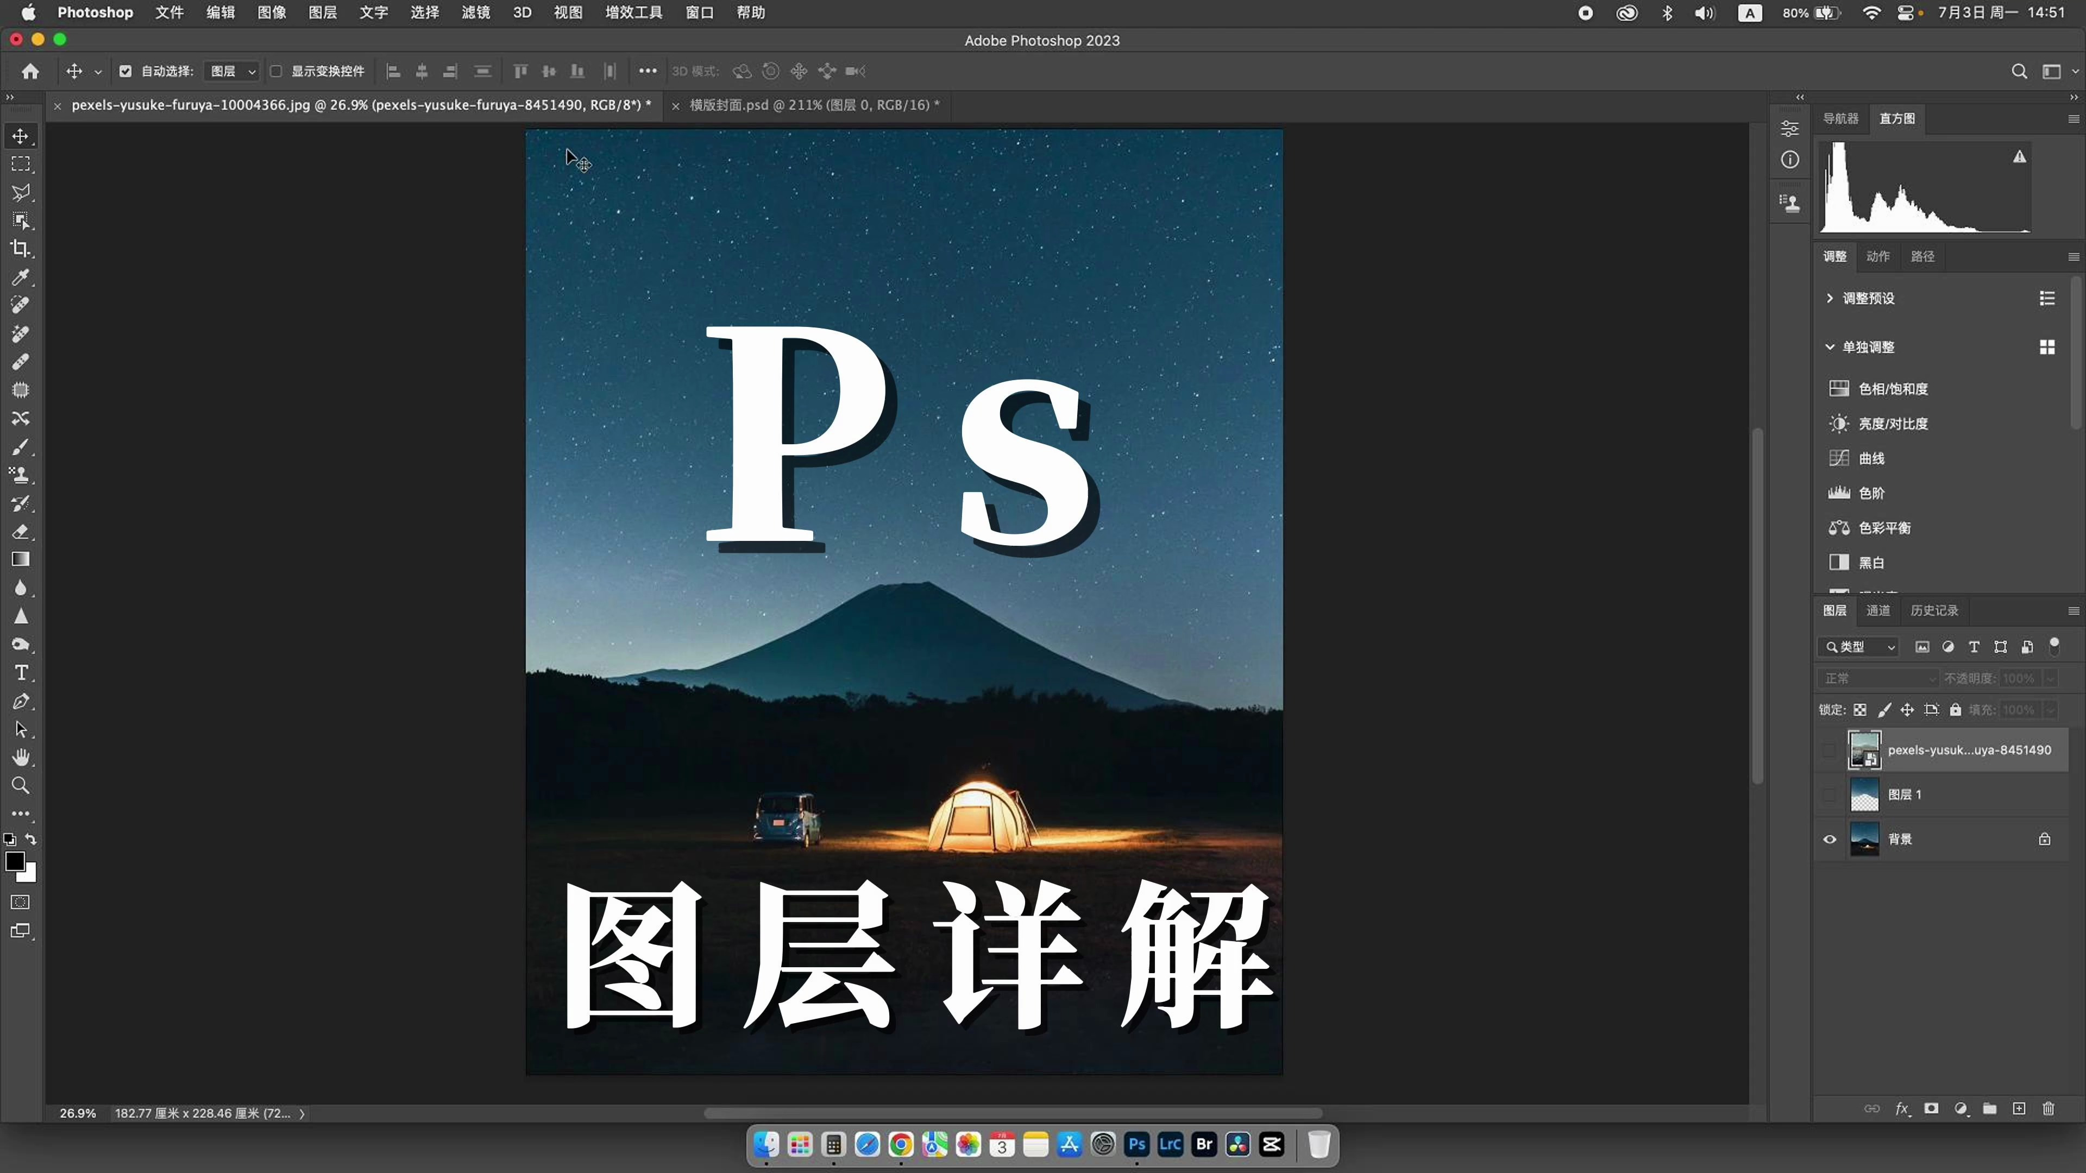Screen dimensions: 2086x1173
Task: Create a new layer group folder icon
Action: coord(1990,1109)
